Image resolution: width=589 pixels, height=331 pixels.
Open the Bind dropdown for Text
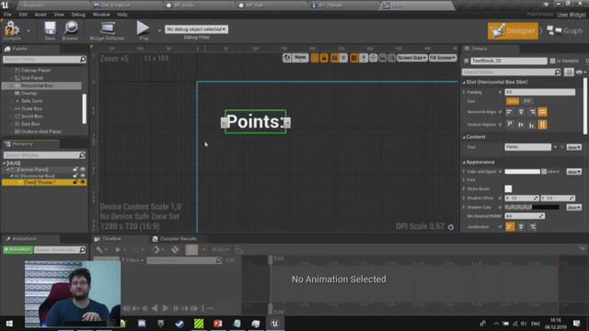pos(574,147)
